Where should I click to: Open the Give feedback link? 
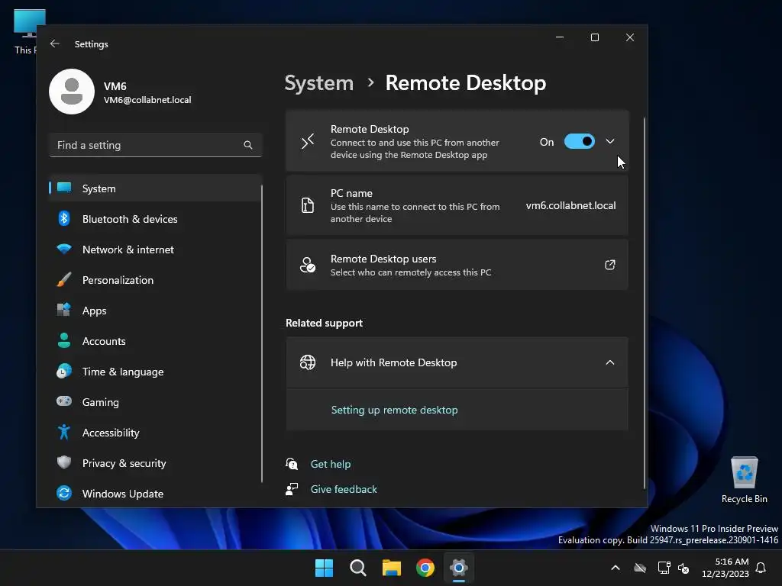(x=344, y=489)
